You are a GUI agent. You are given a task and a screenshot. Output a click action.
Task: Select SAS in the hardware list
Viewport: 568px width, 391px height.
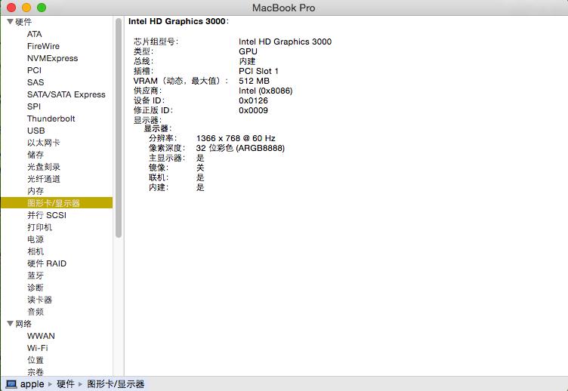pos(35,82)
